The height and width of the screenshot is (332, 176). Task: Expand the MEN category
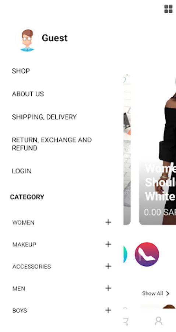coord(108,288)
